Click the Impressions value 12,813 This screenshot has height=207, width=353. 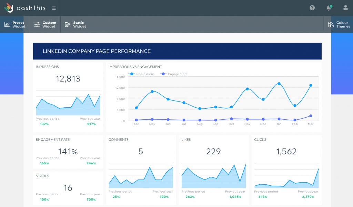68,79
